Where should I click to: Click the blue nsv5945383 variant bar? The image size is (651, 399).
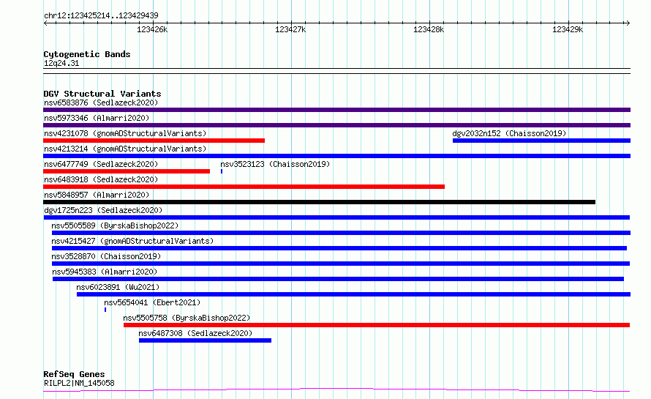tap(338, 279)
